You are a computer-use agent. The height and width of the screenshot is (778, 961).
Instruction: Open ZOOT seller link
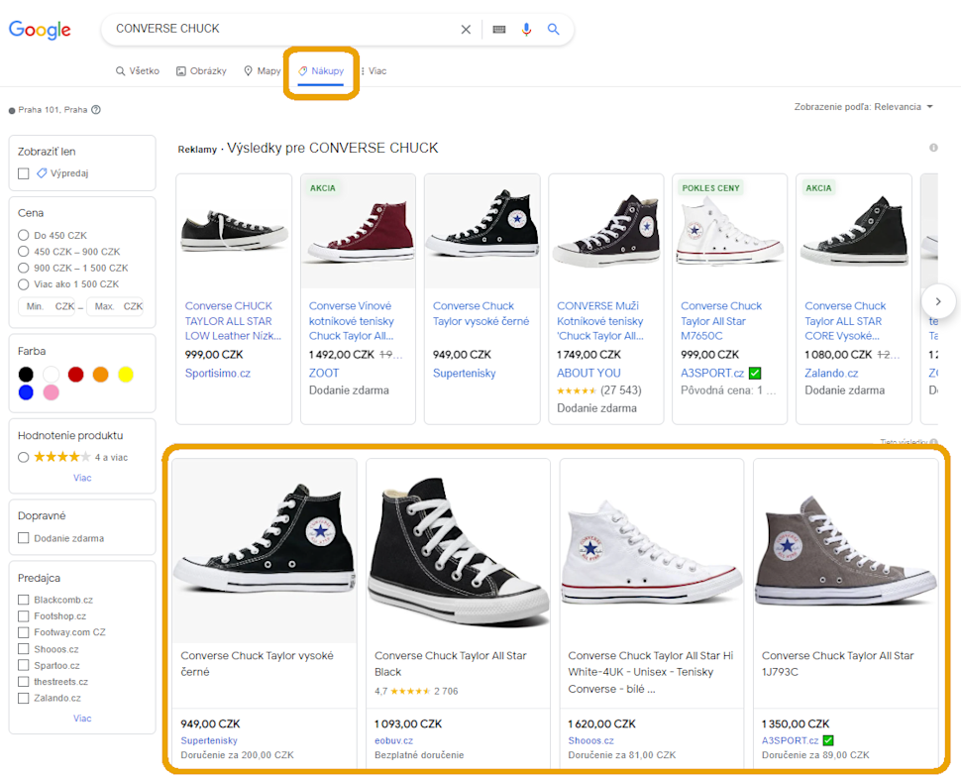[x=324, y=373]
